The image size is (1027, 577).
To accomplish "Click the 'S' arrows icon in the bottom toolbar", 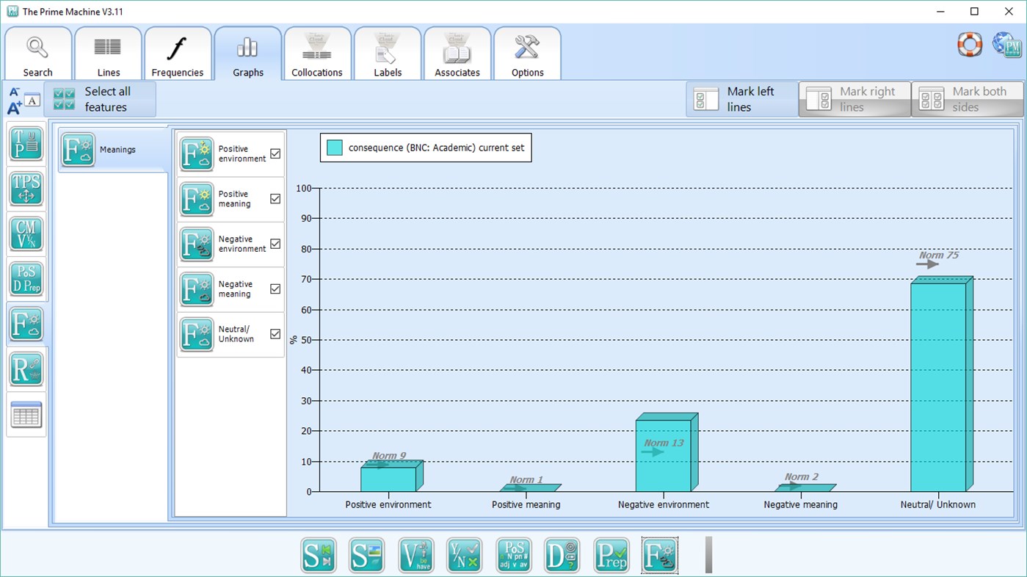I will [319, 555].
